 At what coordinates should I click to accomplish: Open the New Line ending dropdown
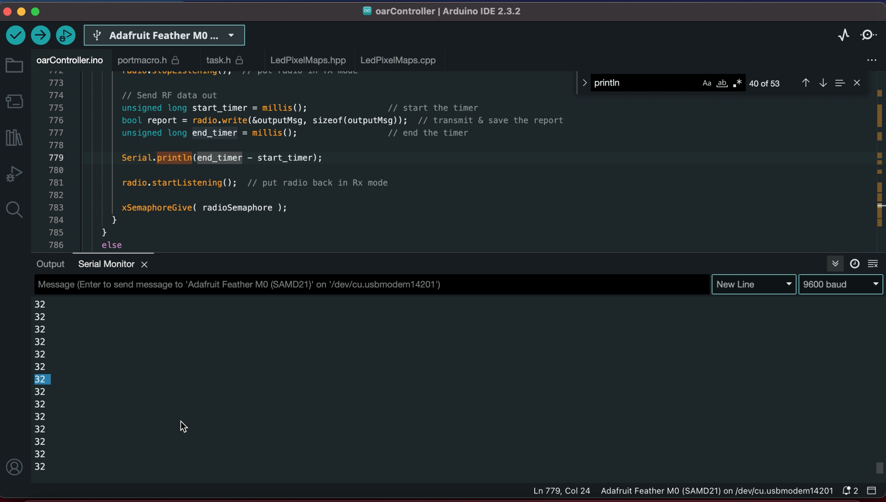point(753,284)
